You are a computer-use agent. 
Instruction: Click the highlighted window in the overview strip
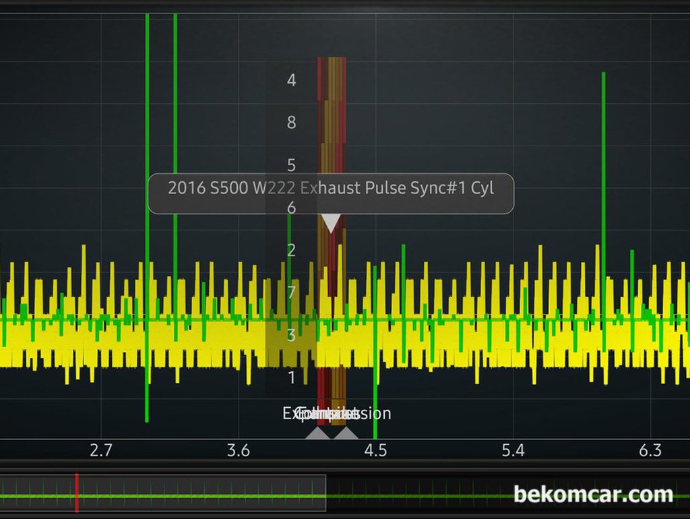[x=202, y=493]
